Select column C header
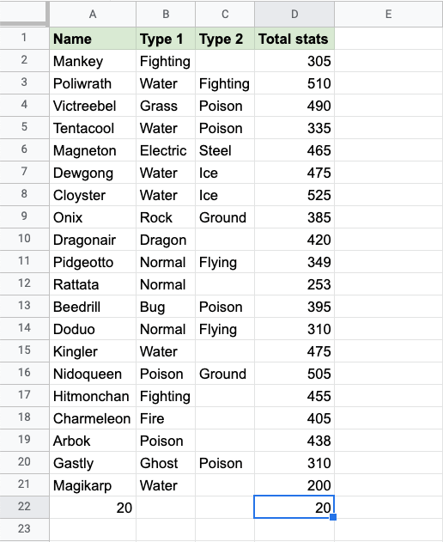This screenshot has height=542, width=443. pyautogui.click(x=225, y=14)
